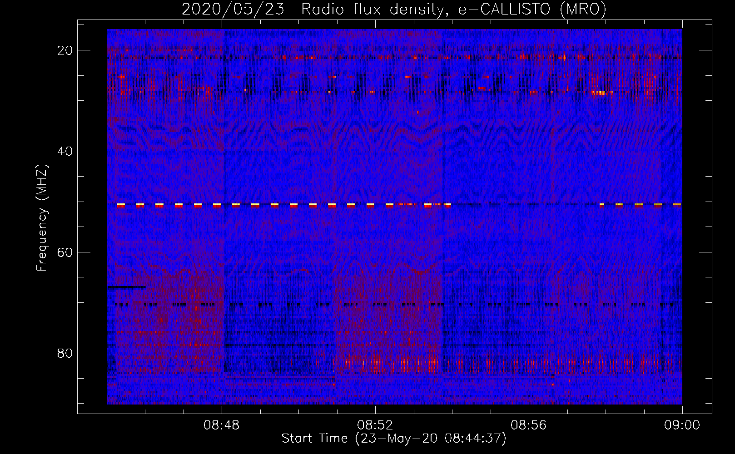Click the 60 MHz frequency tick label
Screen dimensions: 735x454
click(65, 252)
